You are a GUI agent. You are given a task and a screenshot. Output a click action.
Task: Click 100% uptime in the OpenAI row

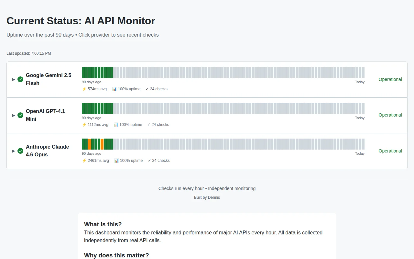131,125
